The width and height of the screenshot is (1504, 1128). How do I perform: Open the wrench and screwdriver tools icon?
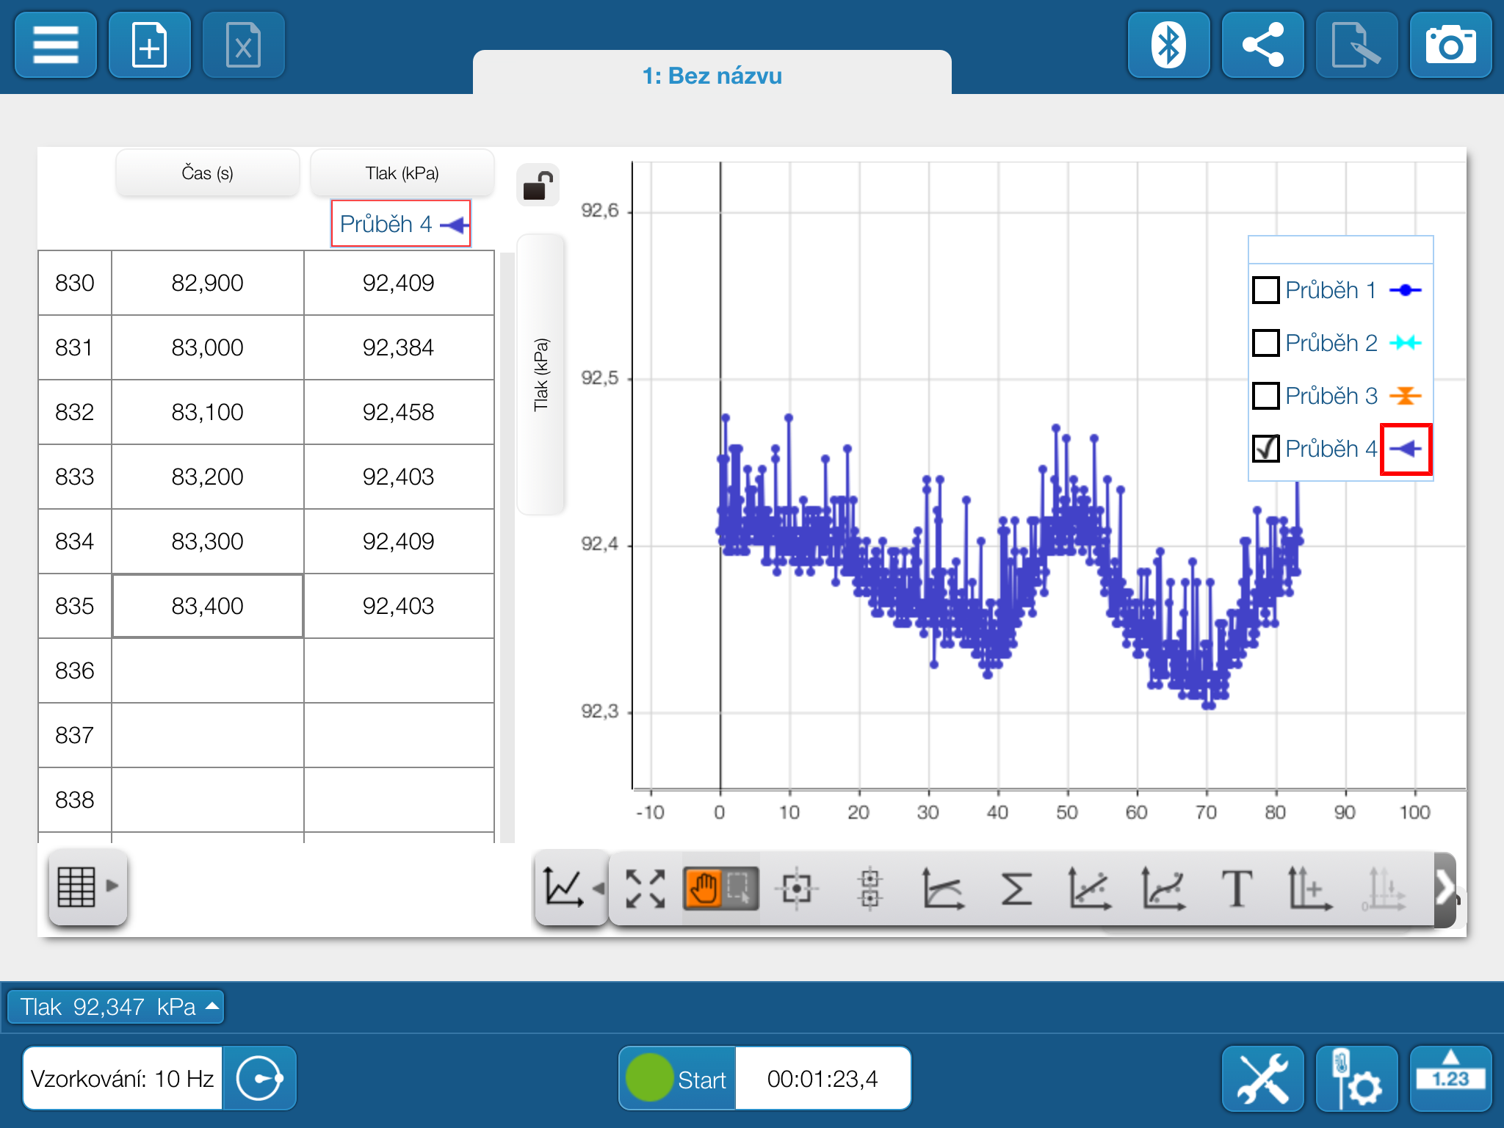1262,1078
